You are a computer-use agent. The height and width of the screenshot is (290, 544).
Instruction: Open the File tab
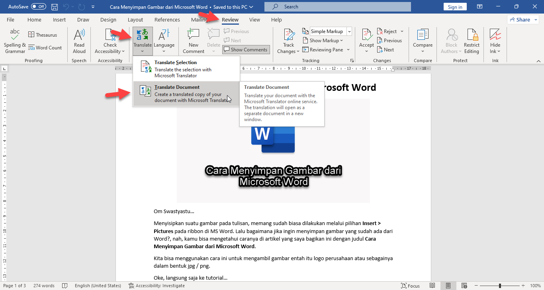tap(10, 20)
